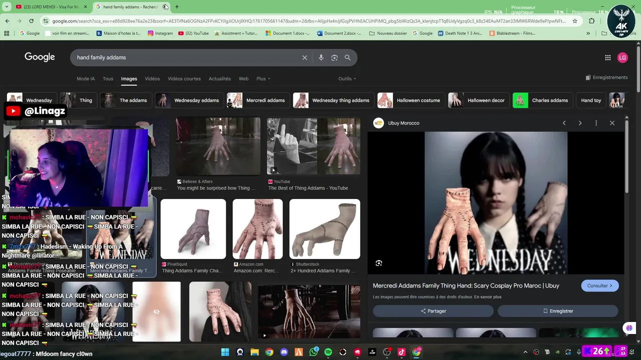This screenshot has width=641, height=360.
Task: Open the Nouveau dossier bookmark folder
Action: pyautogui.click(x=388, y=33)
